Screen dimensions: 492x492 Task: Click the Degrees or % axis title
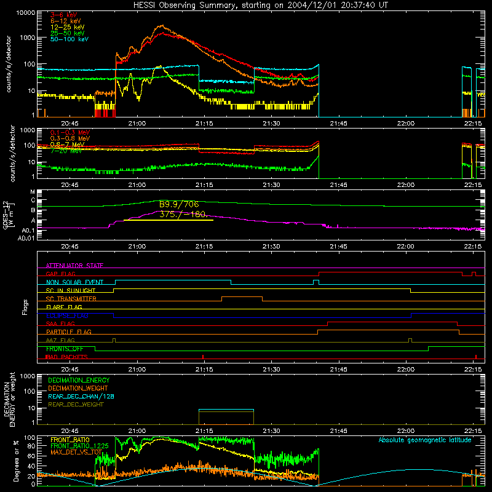click(16, 461)
